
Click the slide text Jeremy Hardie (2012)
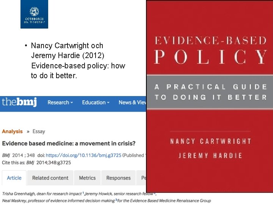click(68, 55)
